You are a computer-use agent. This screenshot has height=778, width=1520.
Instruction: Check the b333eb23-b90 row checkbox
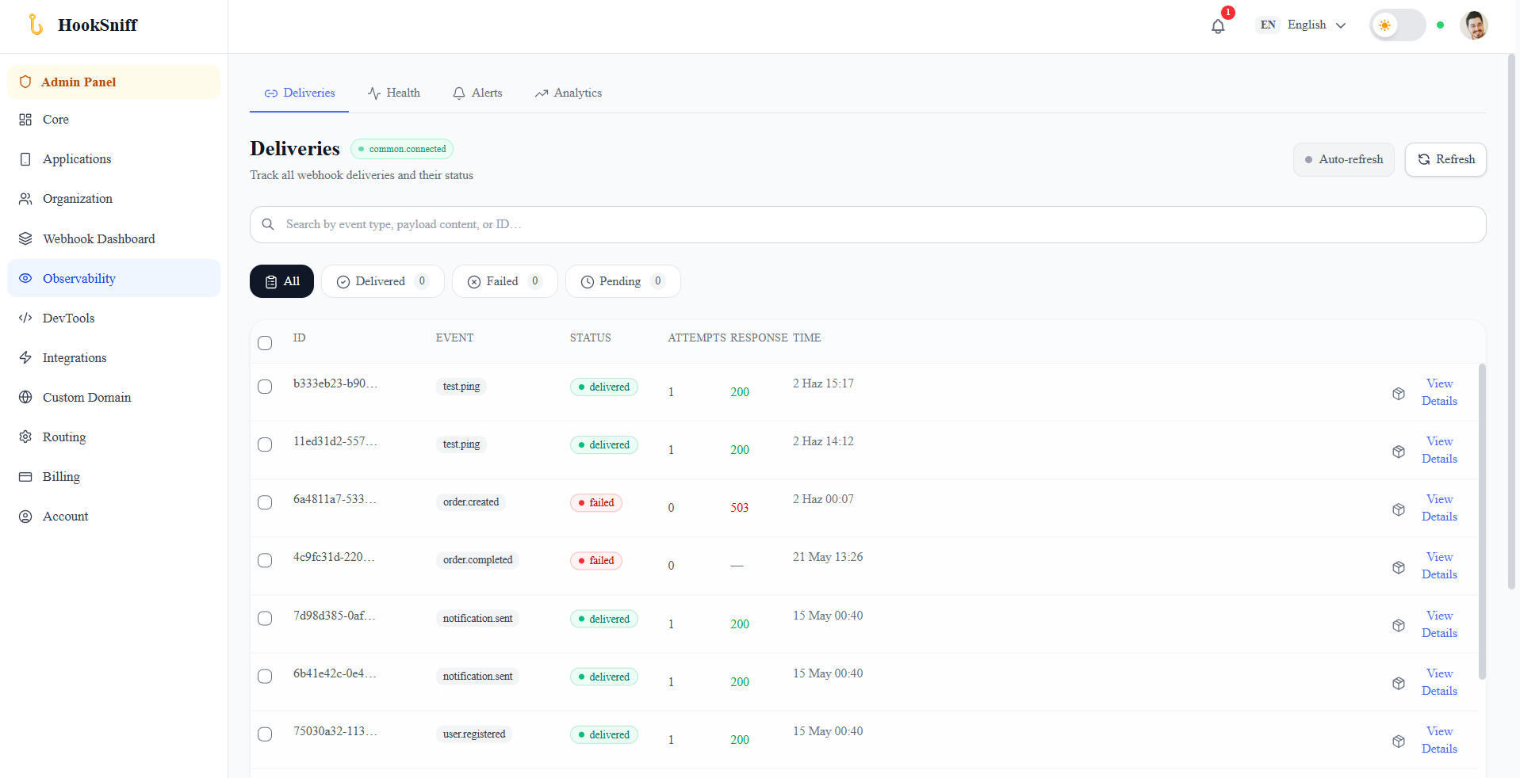(x=265, y=387)
